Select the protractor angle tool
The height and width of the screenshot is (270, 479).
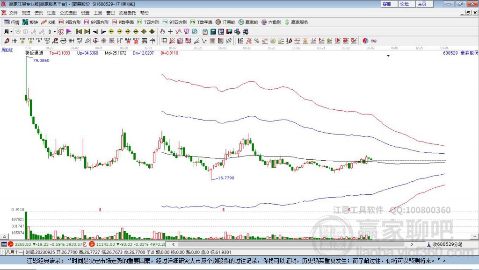click(87, 41)
